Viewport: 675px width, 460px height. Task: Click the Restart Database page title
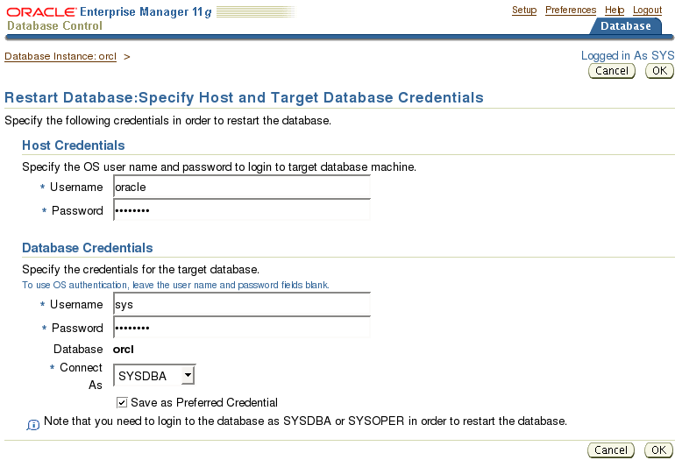pos(244,97)
